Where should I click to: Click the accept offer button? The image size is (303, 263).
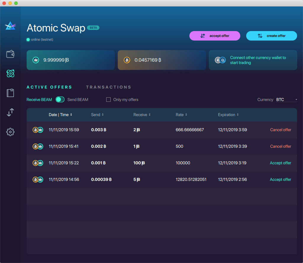[215, 36]
